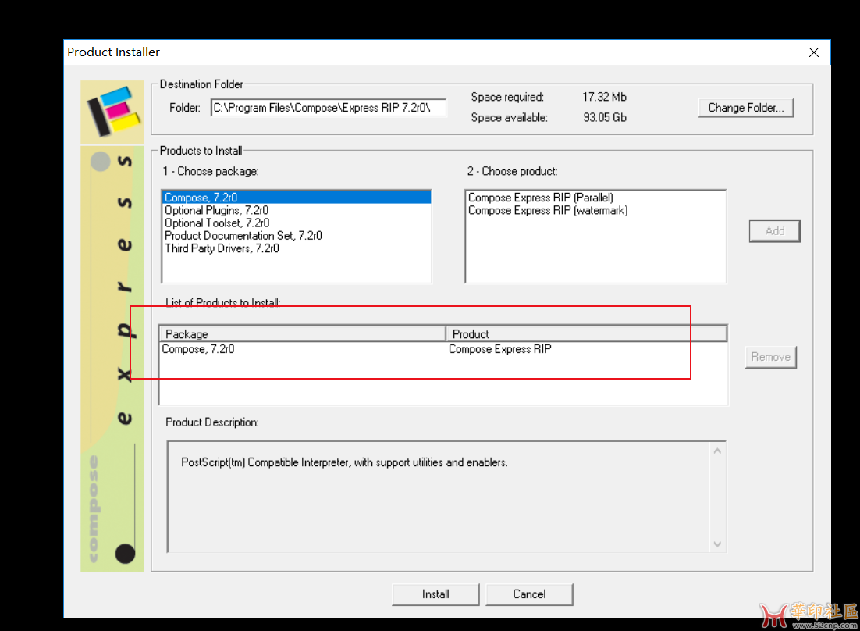Click the Remove button
The height and width of the screenshot is (631, 860).
[x=770, y=357]
